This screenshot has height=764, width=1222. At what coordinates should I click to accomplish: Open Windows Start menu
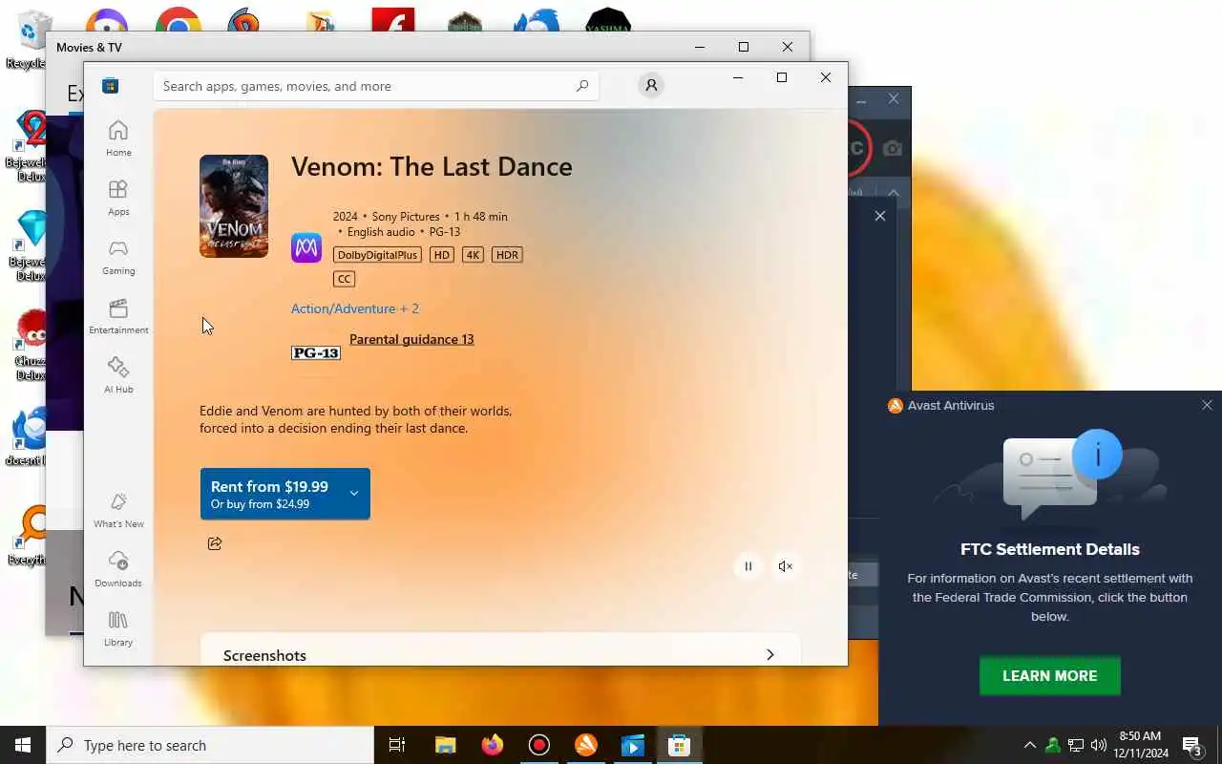[x=23, y=745]
